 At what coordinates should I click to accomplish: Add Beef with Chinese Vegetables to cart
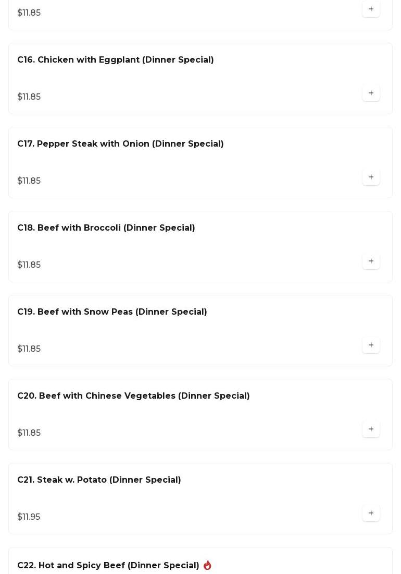pyautogui.click(x=371, y=429)
